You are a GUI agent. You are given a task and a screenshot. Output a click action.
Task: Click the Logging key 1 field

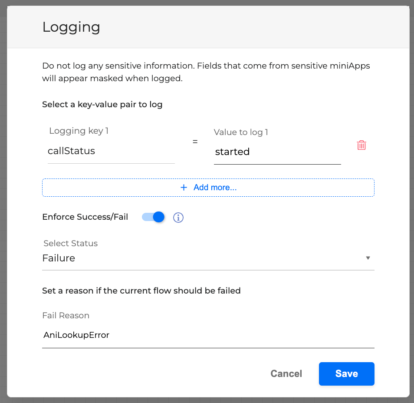point(111,151)
